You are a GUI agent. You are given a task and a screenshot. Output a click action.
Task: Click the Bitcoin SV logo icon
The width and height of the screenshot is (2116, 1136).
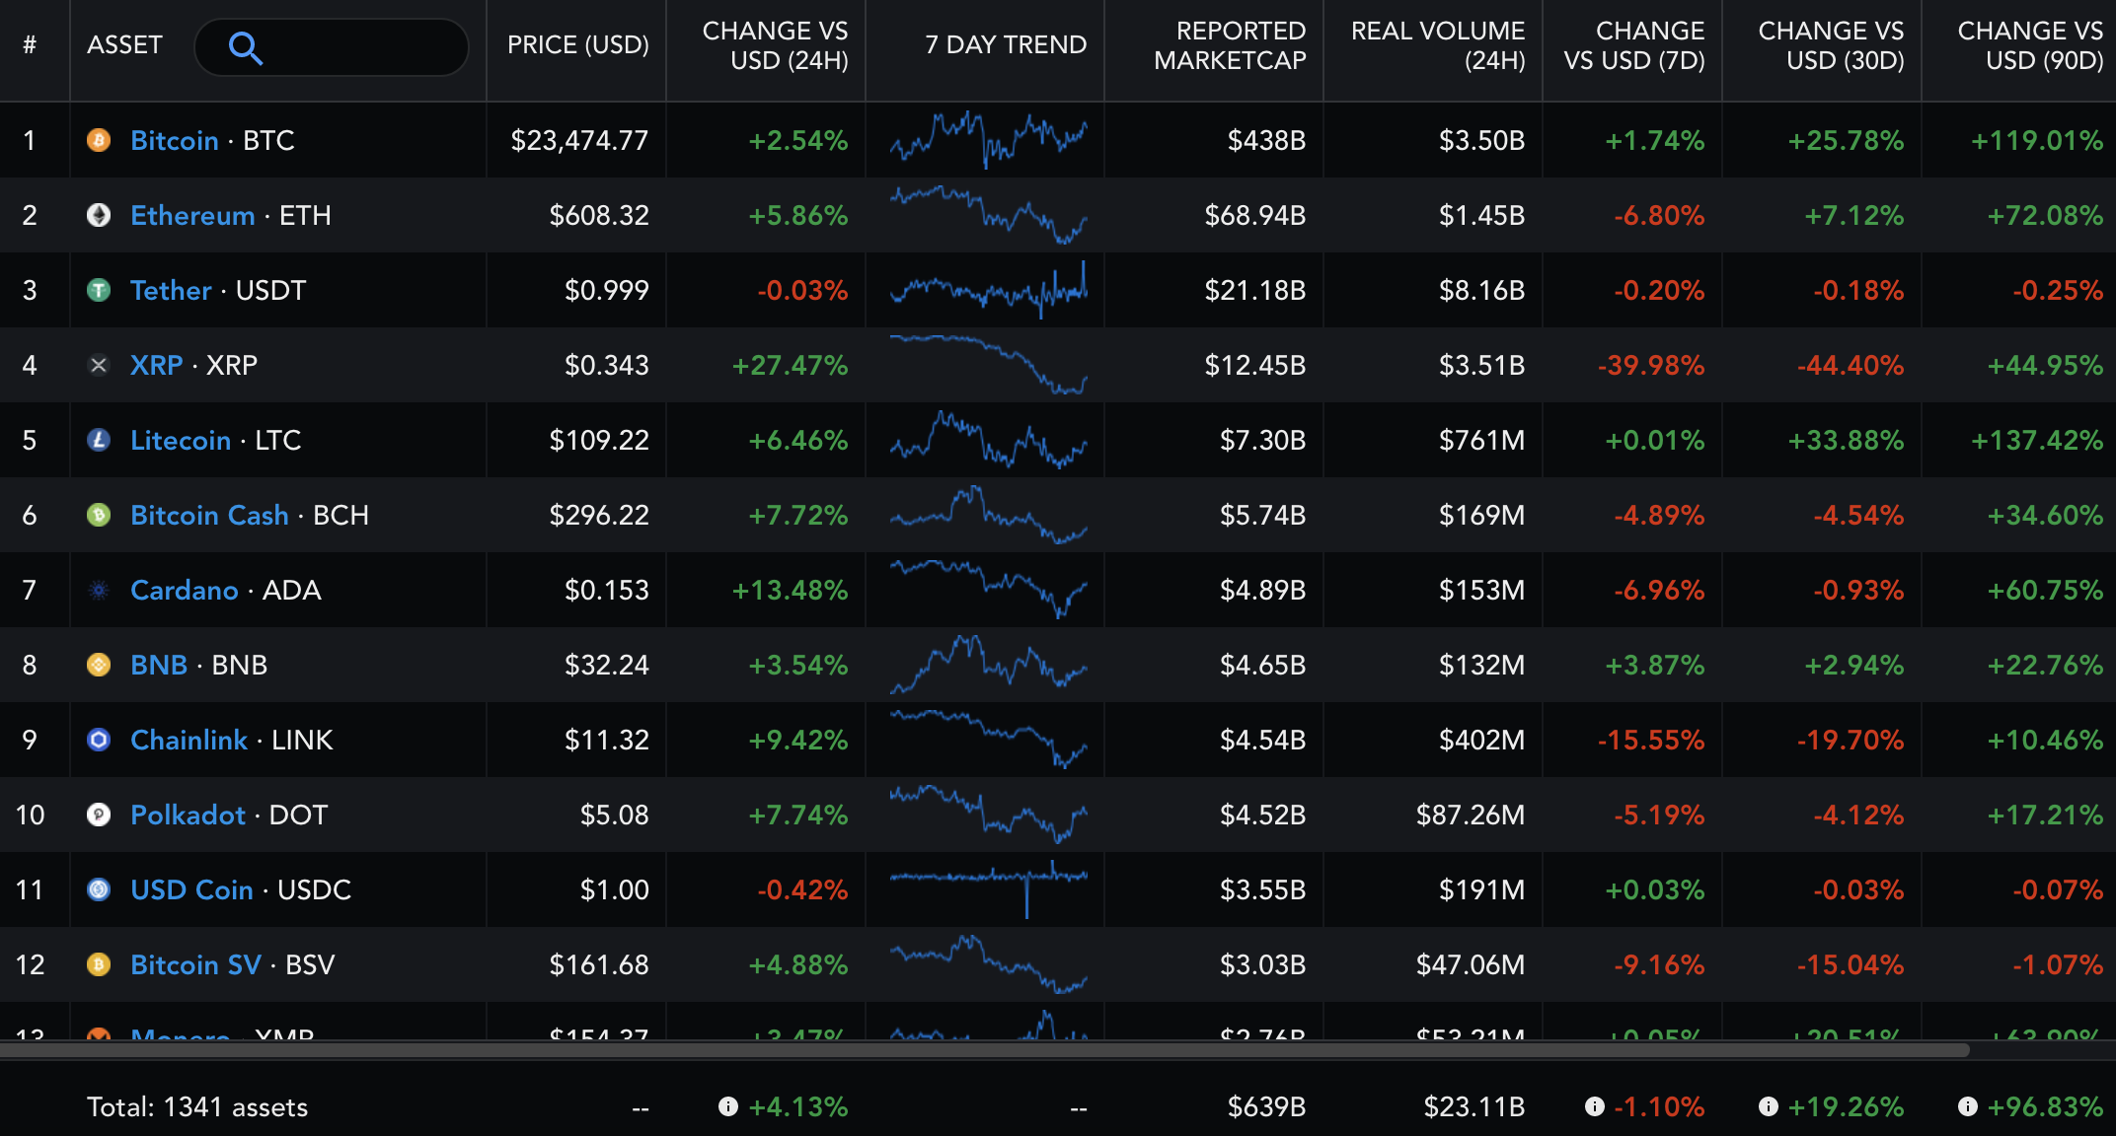[99, 964]
